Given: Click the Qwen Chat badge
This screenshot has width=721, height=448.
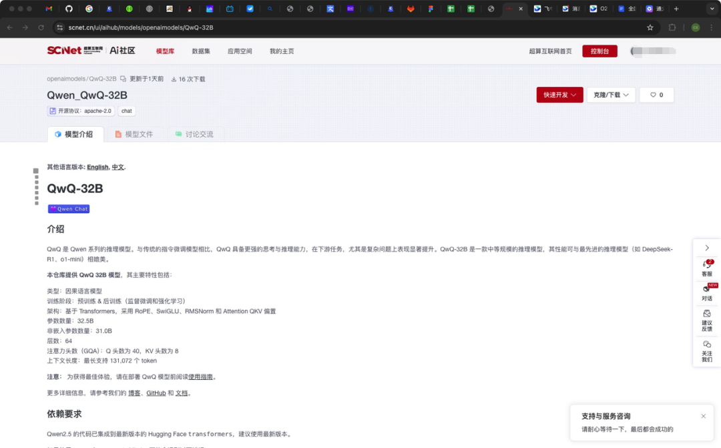Looking at the screenshot, I should tap(69, 209).
